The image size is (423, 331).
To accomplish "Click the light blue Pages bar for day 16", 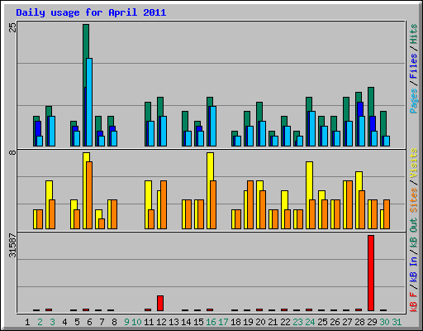I will tap(213, 126).
